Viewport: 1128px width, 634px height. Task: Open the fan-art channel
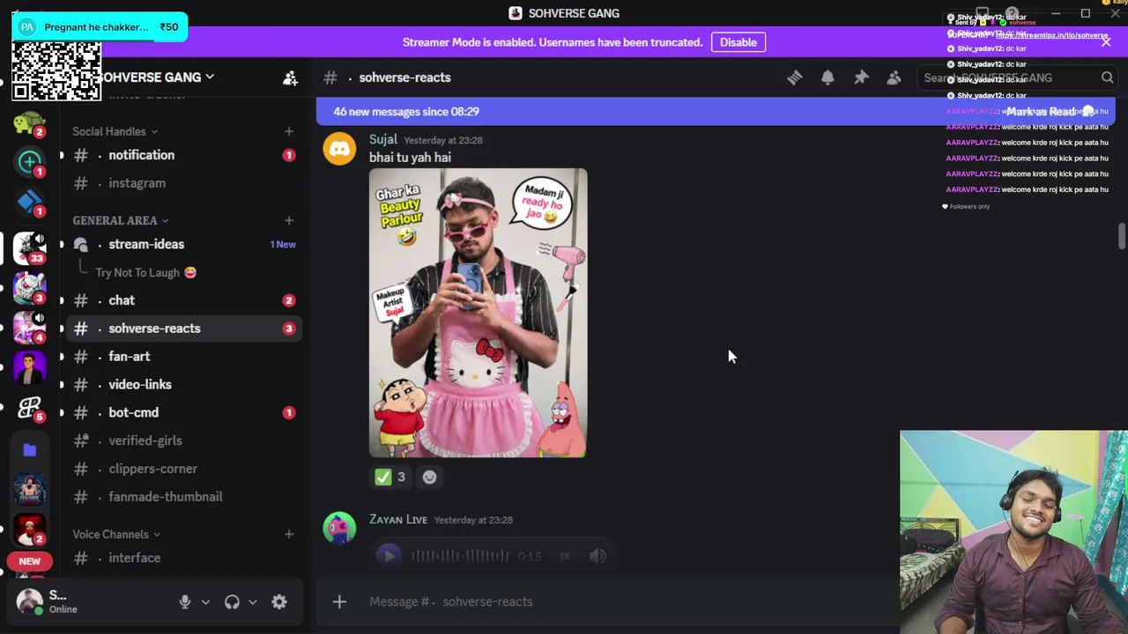[x=183, y=357]
